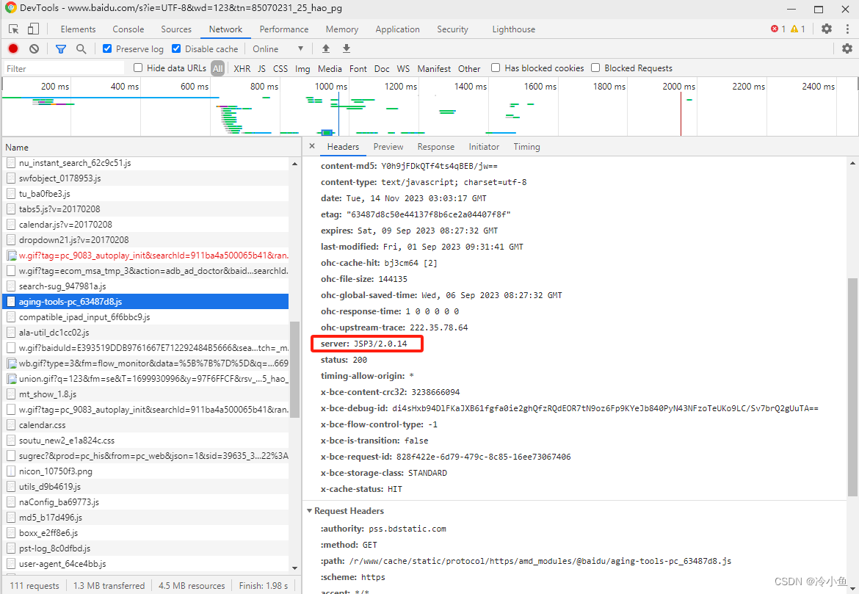Select the JS requests filter
The height and width of the screenshot is (594, 859).
[x=261, y=68]
